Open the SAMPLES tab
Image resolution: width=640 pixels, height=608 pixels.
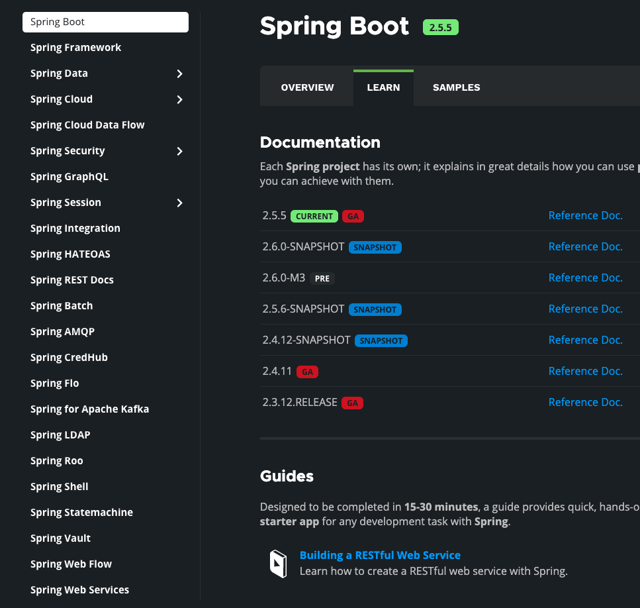click(x=456, y=87)
